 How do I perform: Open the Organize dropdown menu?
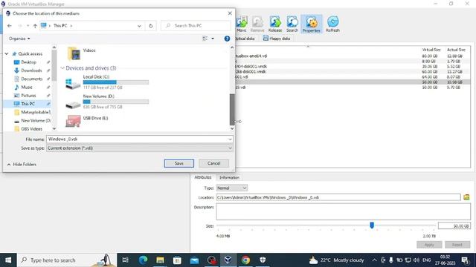19,39
